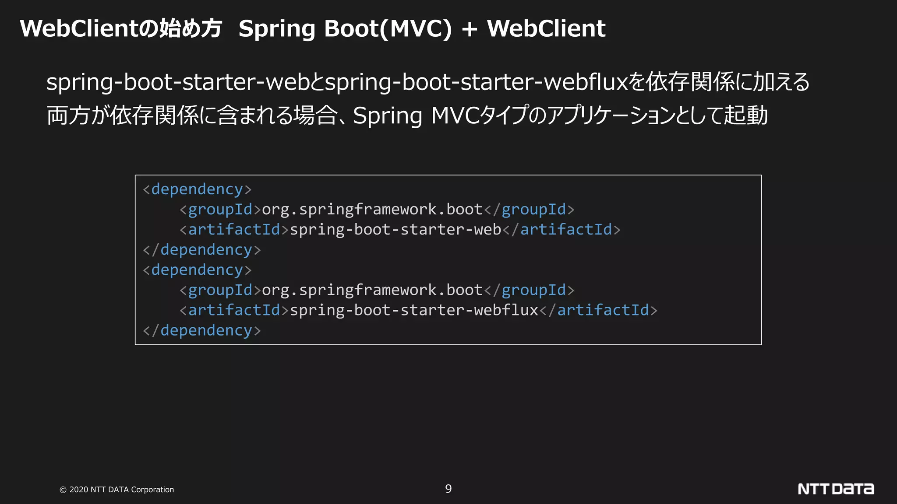
Task: Click the '© 2020 NTT DATA Corporation' footer
Action: point(117,490)
